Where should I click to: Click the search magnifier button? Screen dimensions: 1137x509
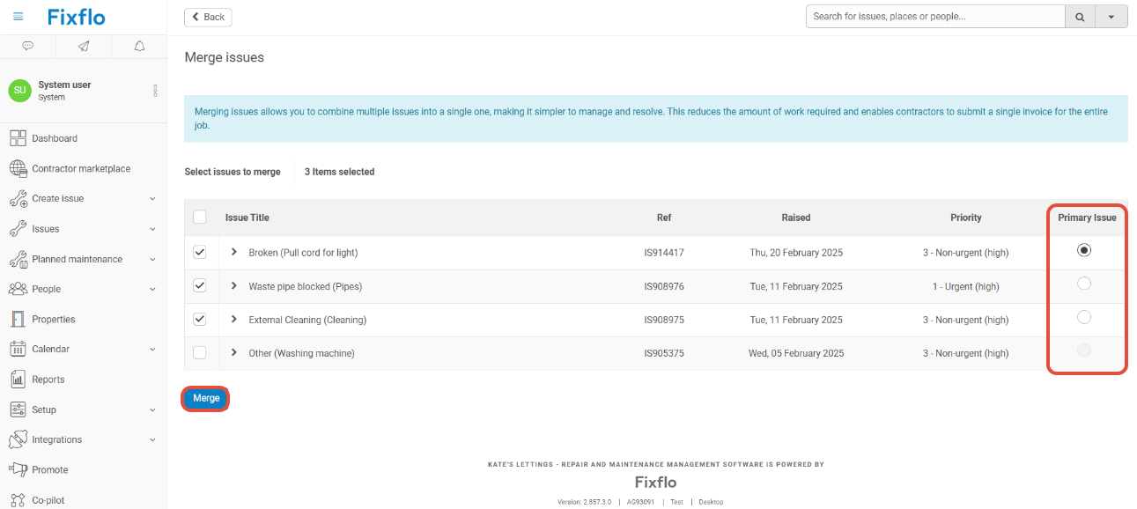pos(1079,17)
